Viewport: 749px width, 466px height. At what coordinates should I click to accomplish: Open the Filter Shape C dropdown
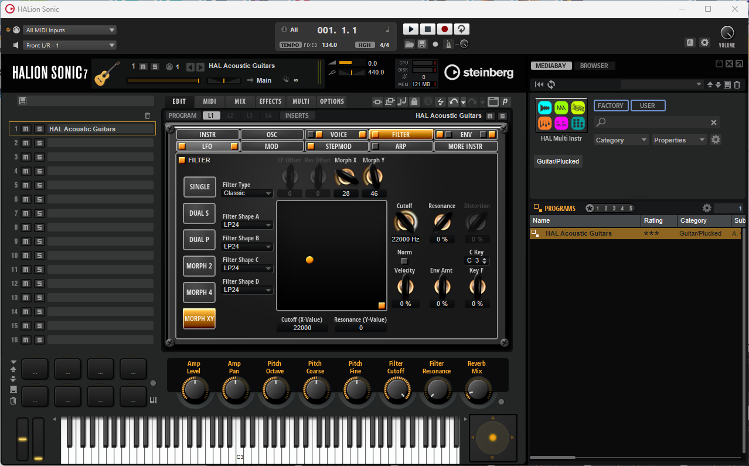(x=247, y=268)
